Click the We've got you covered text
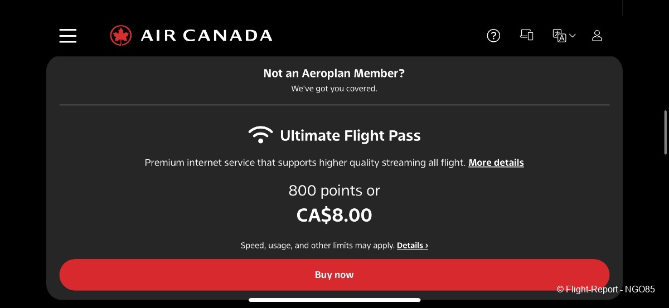 pos(334,89)
